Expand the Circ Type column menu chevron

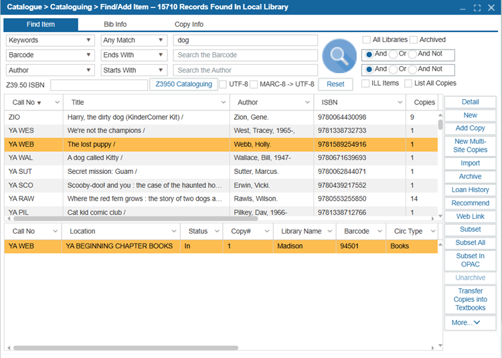pyautogui.click(x=433, y=232)
